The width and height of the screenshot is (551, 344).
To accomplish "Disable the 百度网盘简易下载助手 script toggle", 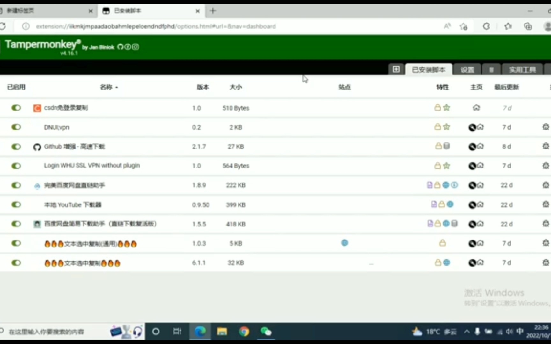I will 16,224.
